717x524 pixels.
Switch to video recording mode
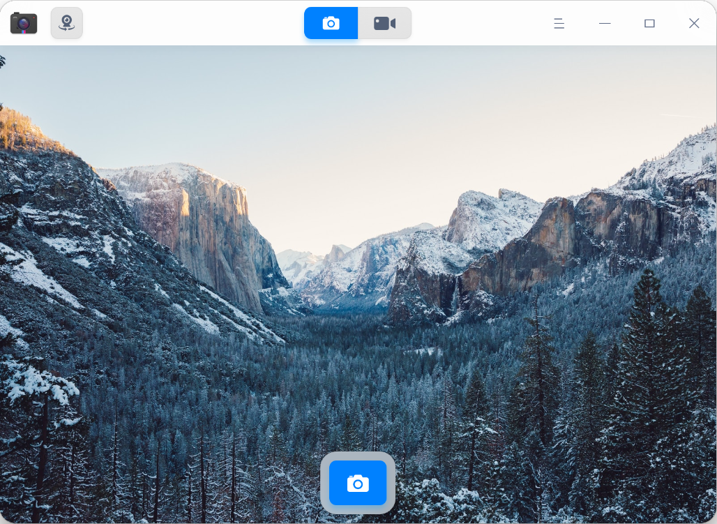tap(384, 23)
